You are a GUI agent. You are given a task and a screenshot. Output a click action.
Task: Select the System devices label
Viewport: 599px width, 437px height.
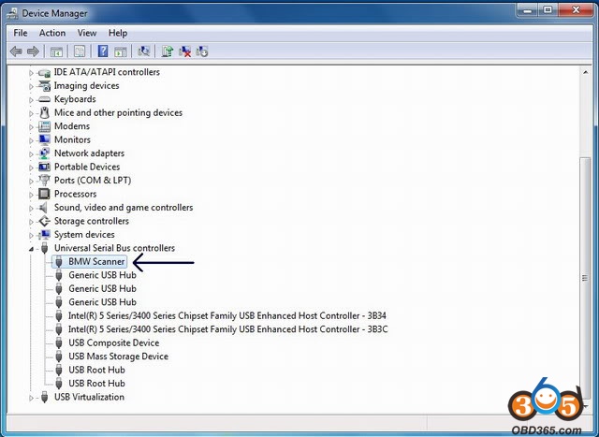coord(84,235)
